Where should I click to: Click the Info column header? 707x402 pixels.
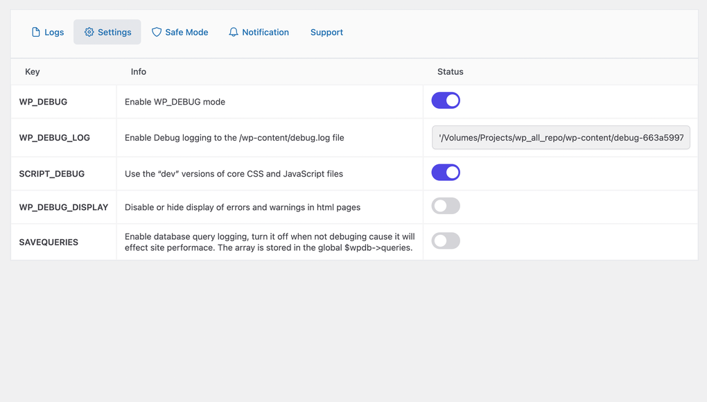(138, 71)
